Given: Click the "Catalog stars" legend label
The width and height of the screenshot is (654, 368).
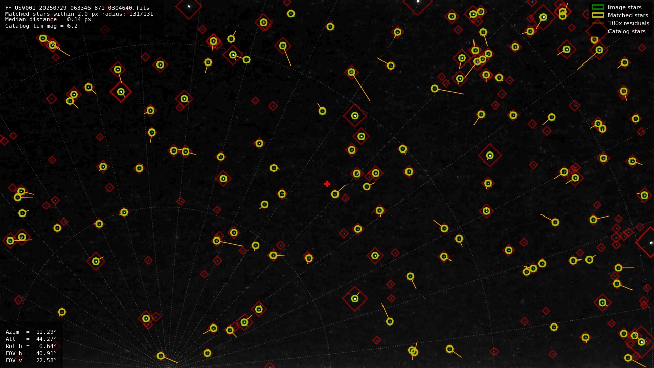Looking at the screenshot, I should [x=626, y=31].
